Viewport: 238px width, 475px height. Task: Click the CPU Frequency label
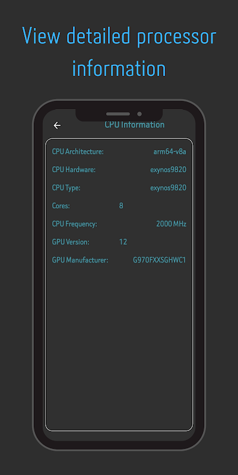click(x=75, y=224)
